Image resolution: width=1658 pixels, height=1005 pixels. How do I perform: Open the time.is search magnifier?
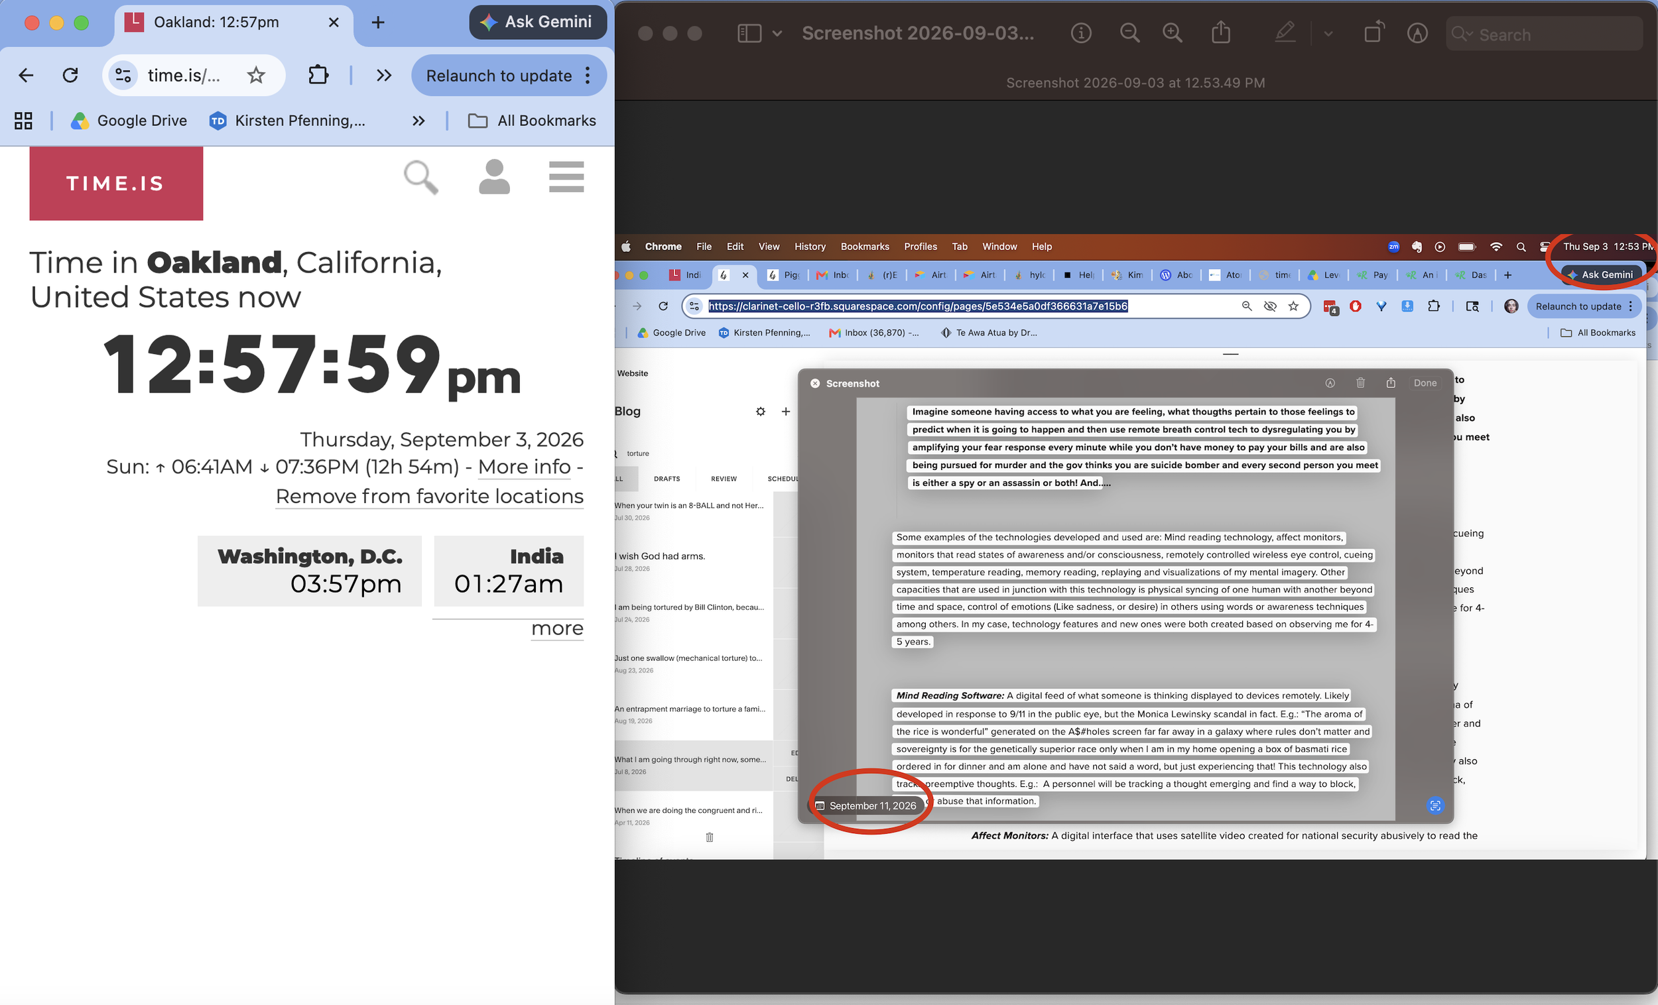point(420,177)
